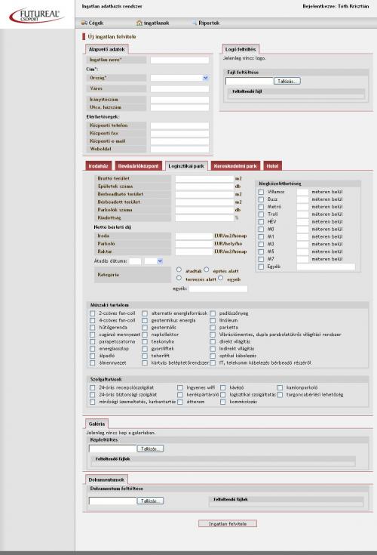The width and height of the screenshot is (377, 555).
Task: Click the Kiadottság percentage field
Action: click(204, 218)
